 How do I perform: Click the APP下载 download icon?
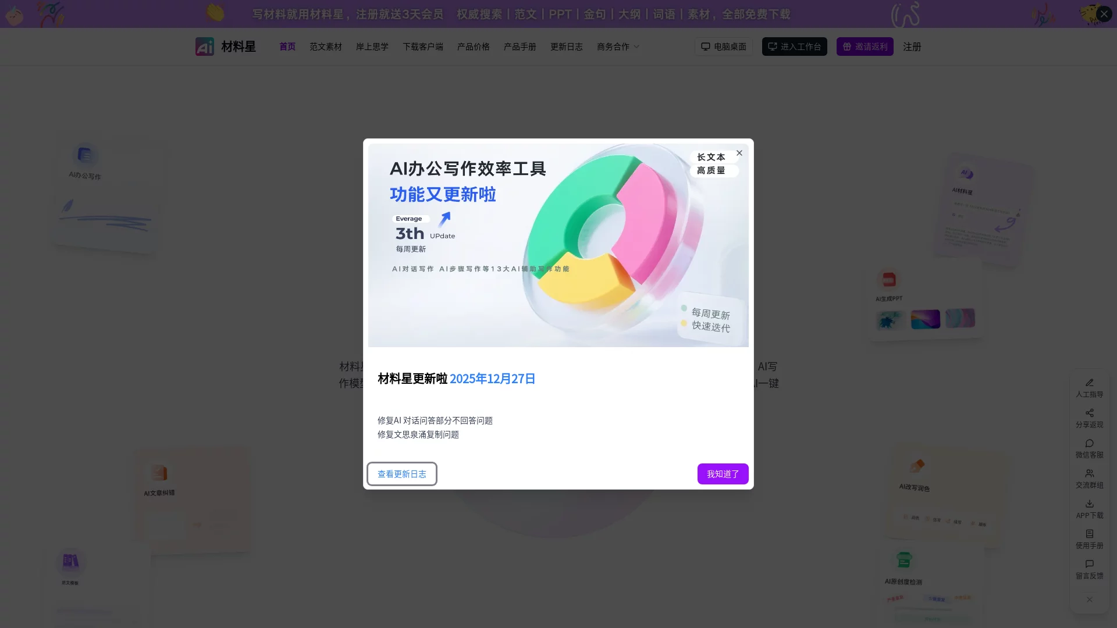pos(1089,504)
